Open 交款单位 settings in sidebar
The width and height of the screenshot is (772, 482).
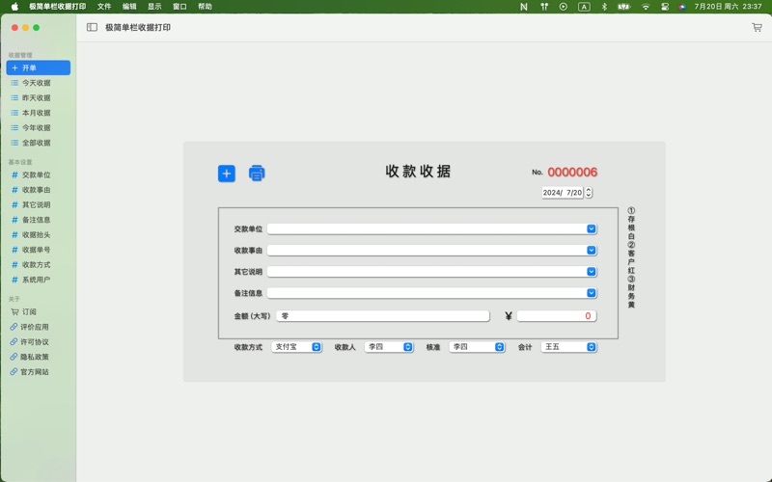tap(37, 175)
